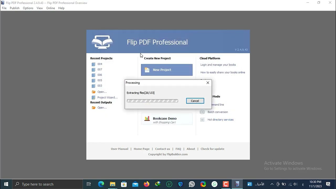Open the news widget on taskbar
The height and width of the screenshot is (189, 336).
[x=255, y=184]
